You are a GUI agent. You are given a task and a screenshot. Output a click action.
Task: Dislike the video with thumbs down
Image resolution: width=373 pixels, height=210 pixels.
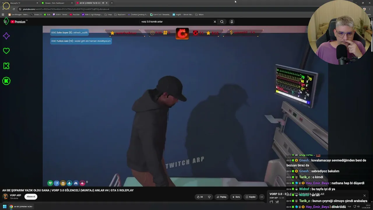209,197
